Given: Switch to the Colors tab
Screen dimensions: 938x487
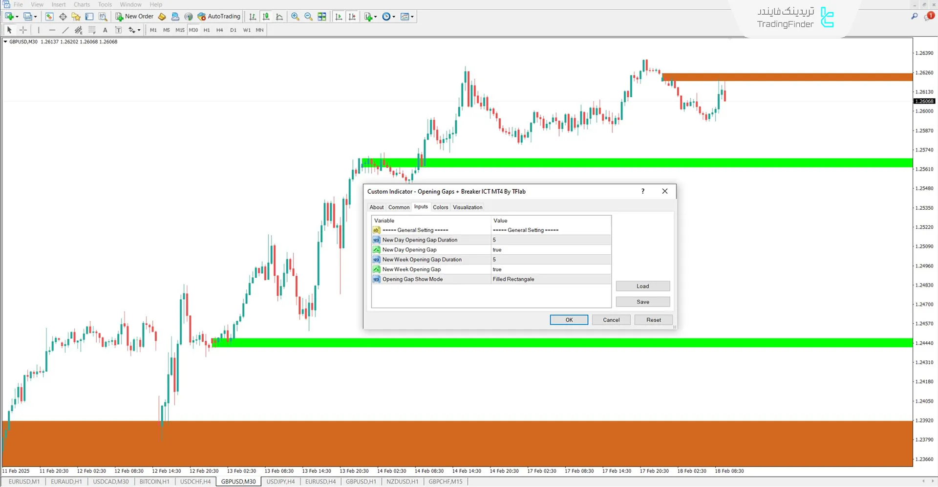Looking at the screenshot, I should click(440, 207).
